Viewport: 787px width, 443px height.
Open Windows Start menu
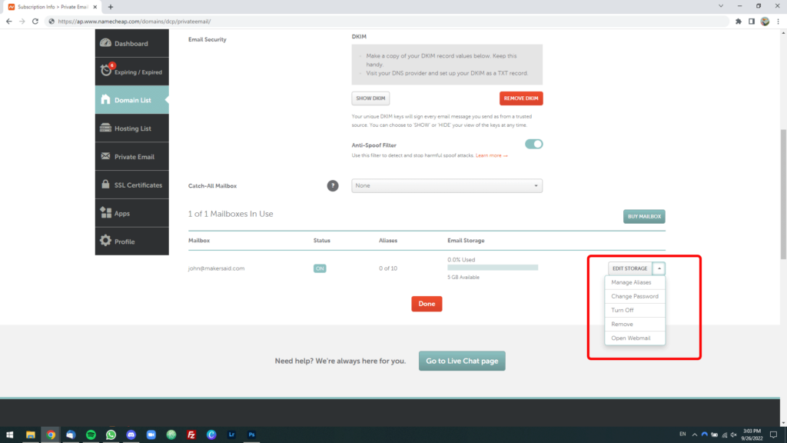pyautogui.click(x=9, y=435)
